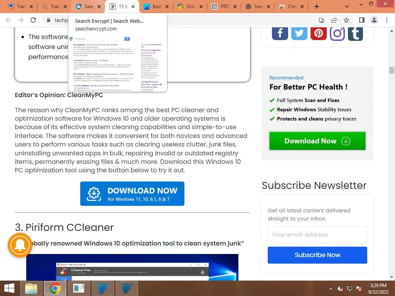Open Chrome three-dot menu

[387, 20]
